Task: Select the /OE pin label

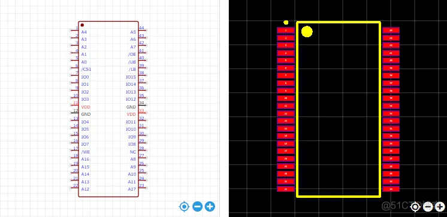Action: point(132,54)
